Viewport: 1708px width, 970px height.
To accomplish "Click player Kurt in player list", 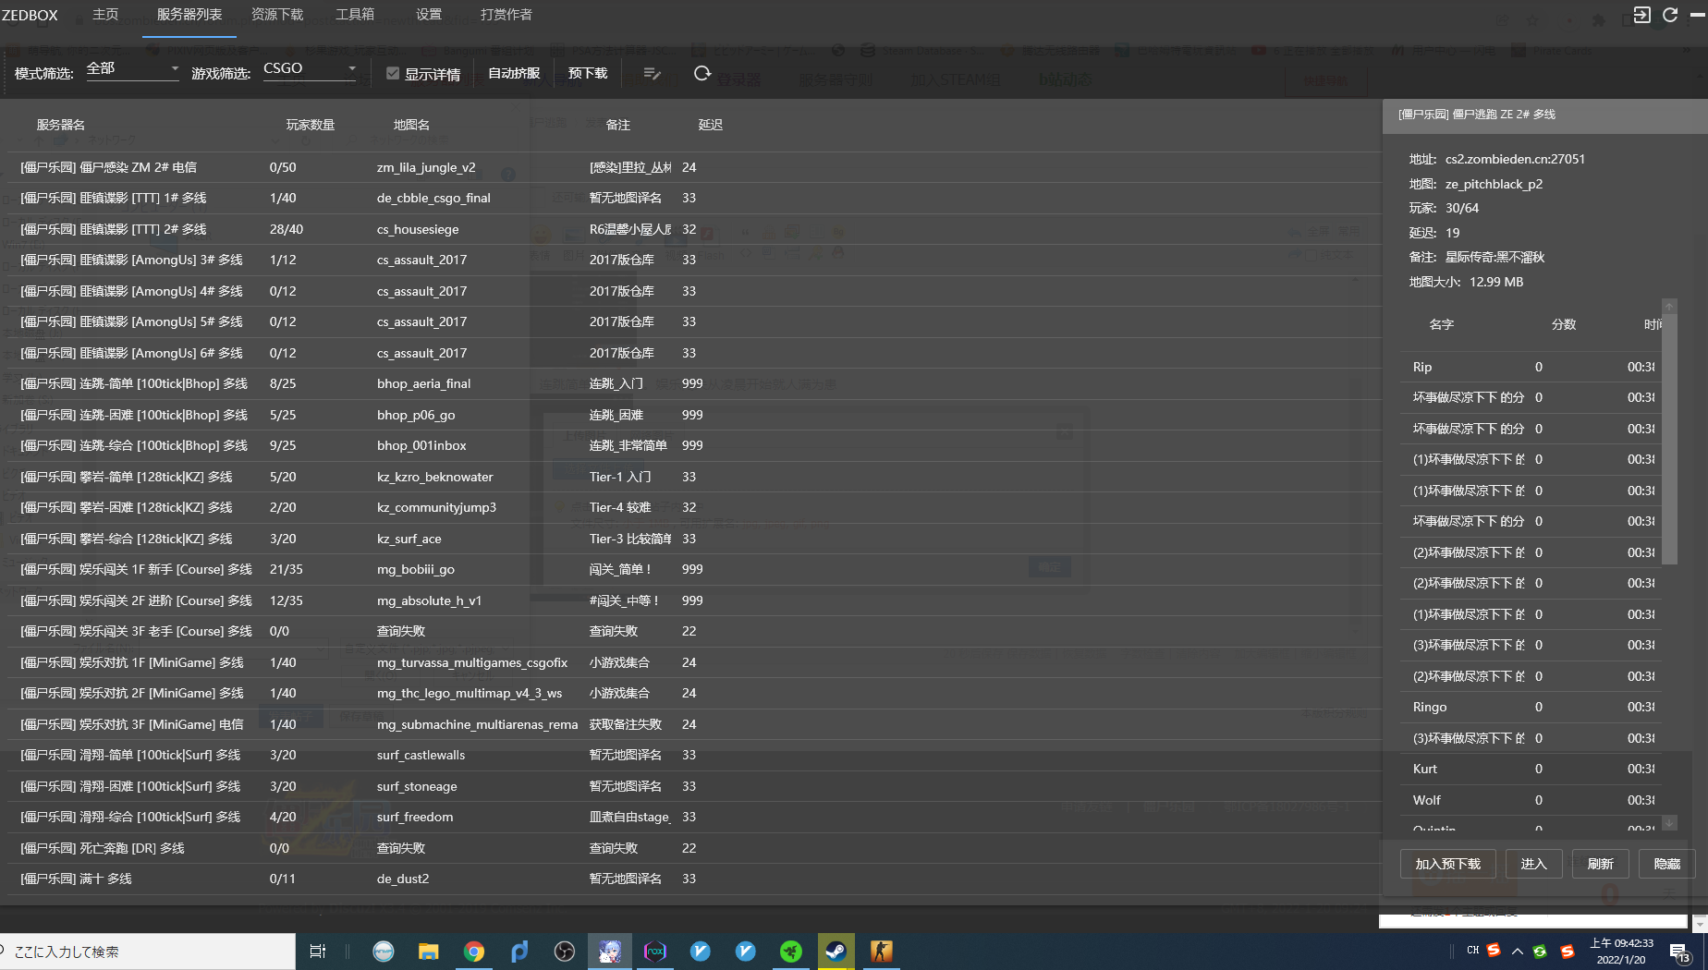I will coord(1425,769).
